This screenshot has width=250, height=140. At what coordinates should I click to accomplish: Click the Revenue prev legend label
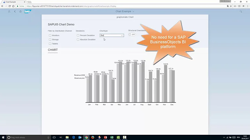tap(80, 78)
